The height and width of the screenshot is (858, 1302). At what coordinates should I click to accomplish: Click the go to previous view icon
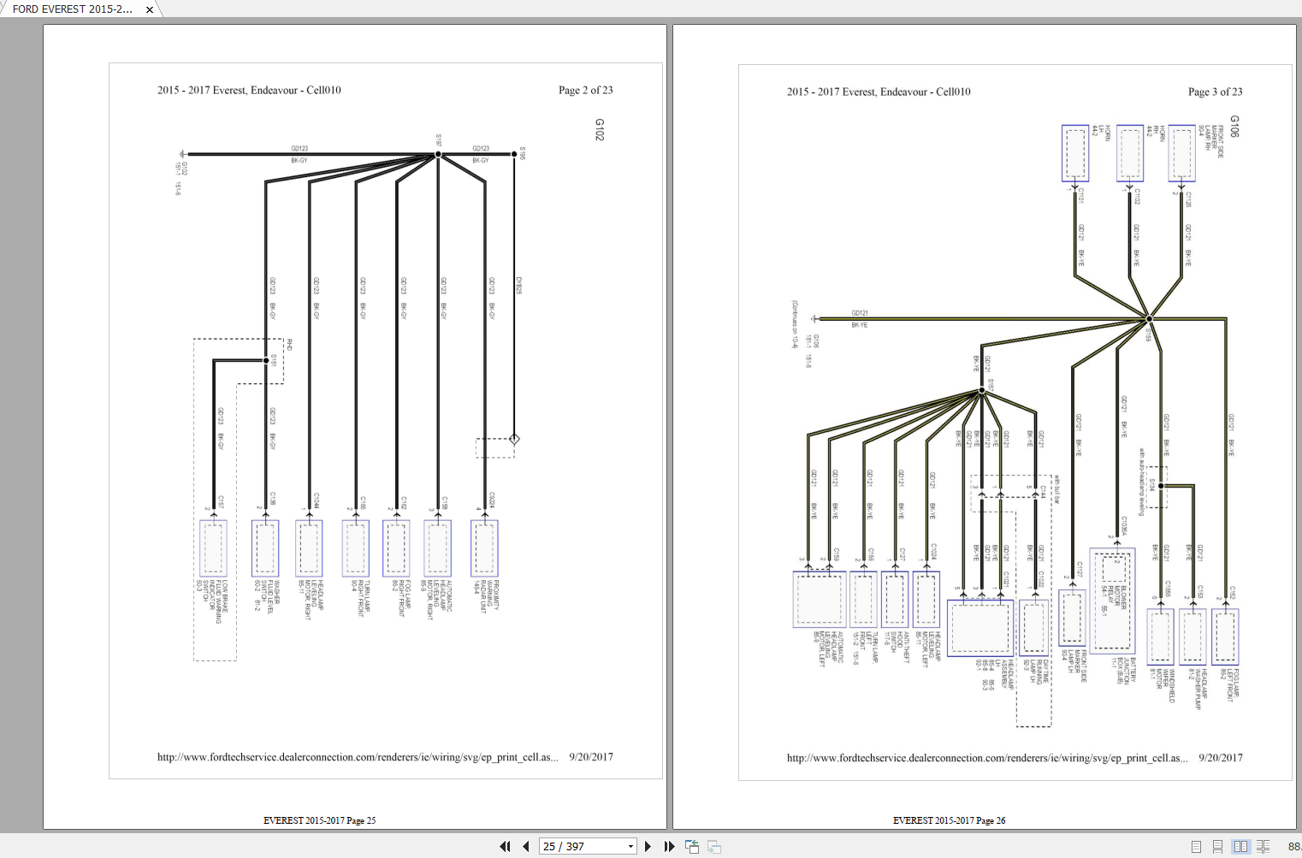tap(692, 846)
